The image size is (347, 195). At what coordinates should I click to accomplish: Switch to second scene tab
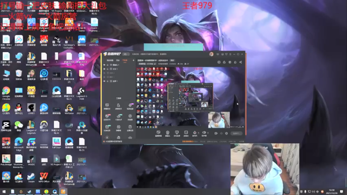click(118, 60)
